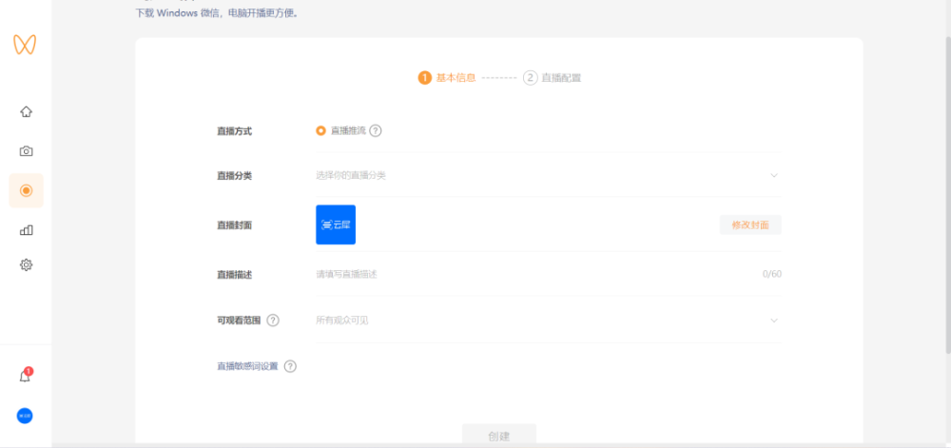Select the live broadcast icon in sidebar
This screenshot has width=951, height=448.
(x=26, y=190)
